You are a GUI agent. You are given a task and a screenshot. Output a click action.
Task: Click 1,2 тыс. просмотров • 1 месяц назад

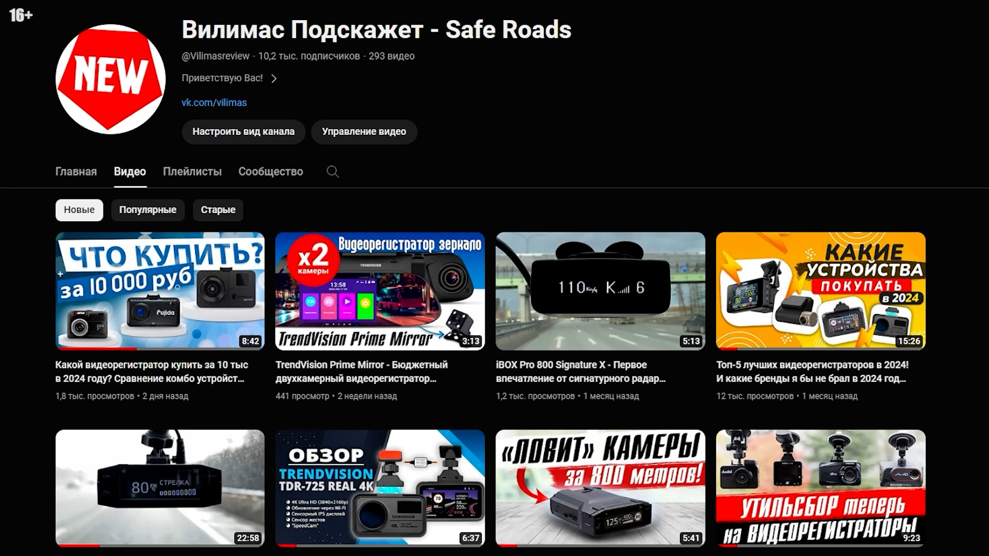click(x=568, y=396)
